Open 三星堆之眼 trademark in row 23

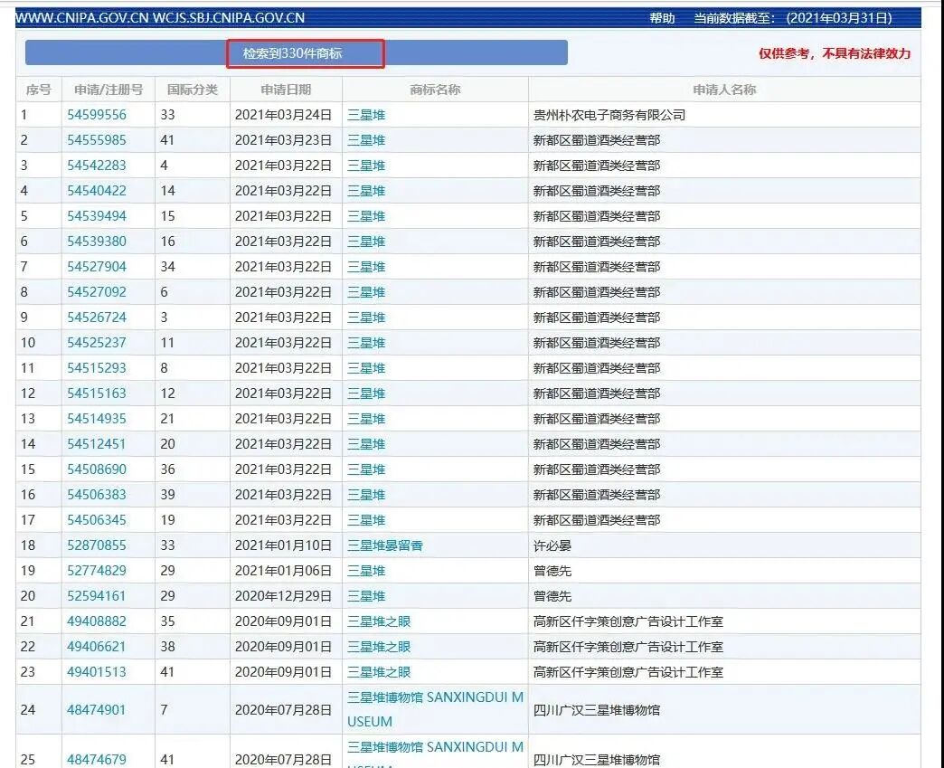pos(379,671)
